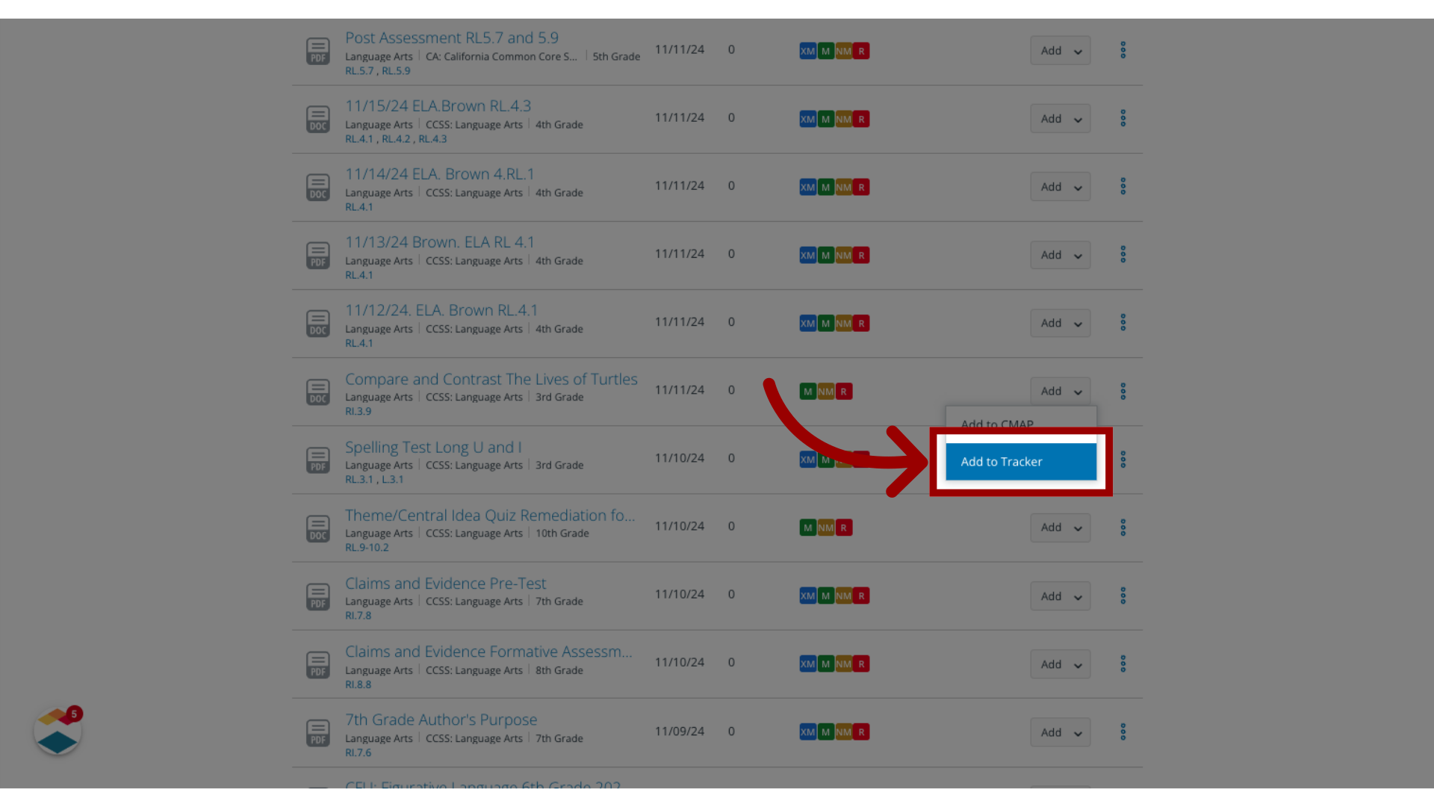Open the three-dot menu for Theme/Central Idea Quiz
1434x807 pixels.
click(x=1123, y=527)
